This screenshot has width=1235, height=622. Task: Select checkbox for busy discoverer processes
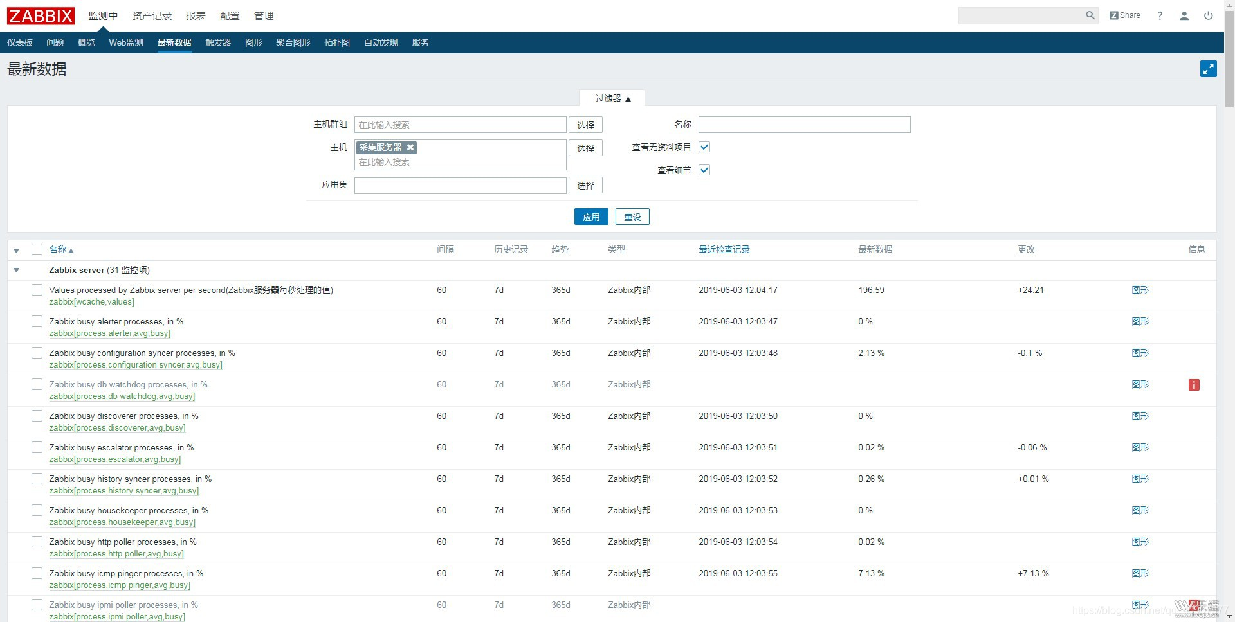pyautogui.click(x=37, y=416)
